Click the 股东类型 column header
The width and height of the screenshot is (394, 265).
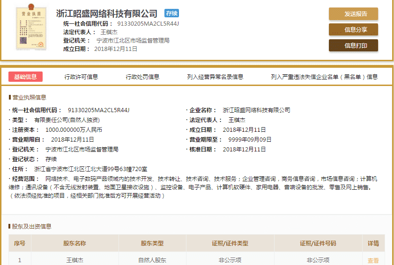tap(152, 243)
